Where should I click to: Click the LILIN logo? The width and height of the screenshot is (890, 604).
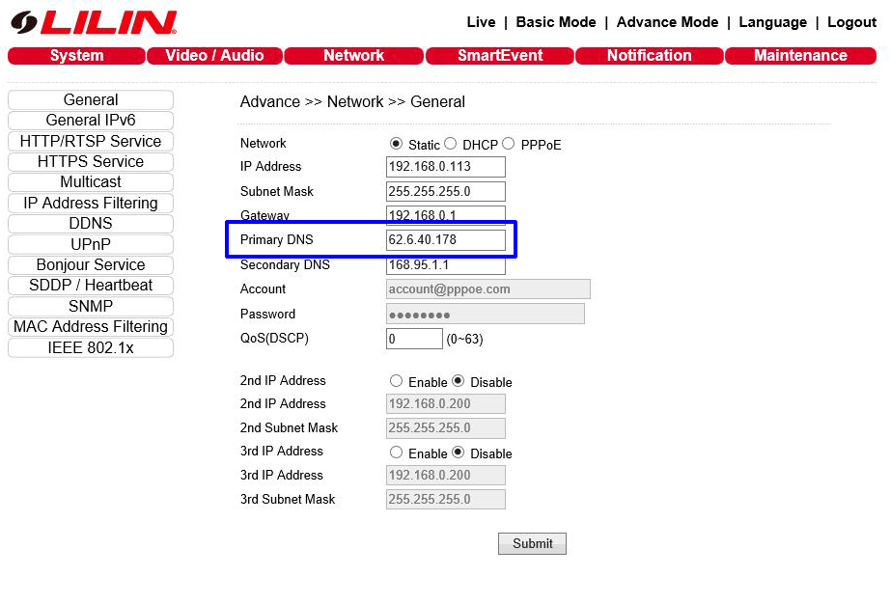[94, 22]
